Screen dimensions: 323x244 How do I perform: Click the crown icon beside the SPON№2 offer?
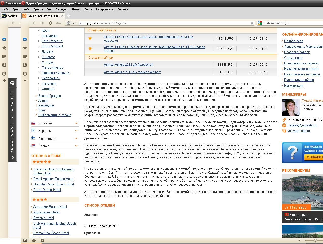[x=90, y=39]
